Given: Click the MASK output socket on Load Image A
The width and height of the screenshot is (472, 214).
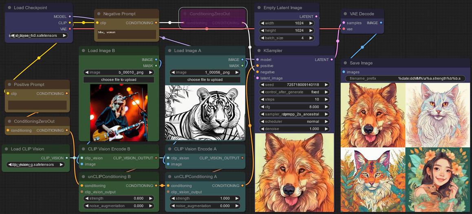Looking at the screenshot, I should tap(243, 66).
